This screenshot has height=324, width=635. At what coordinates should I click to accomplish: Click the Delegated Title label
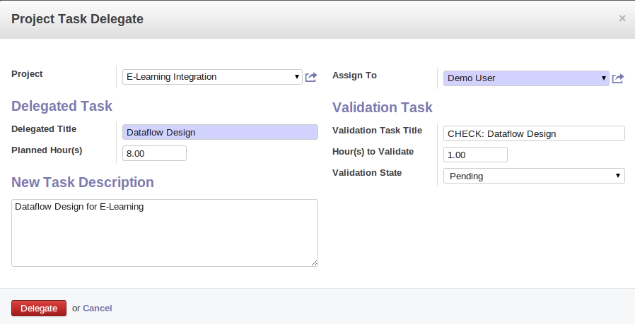(44, 129)
